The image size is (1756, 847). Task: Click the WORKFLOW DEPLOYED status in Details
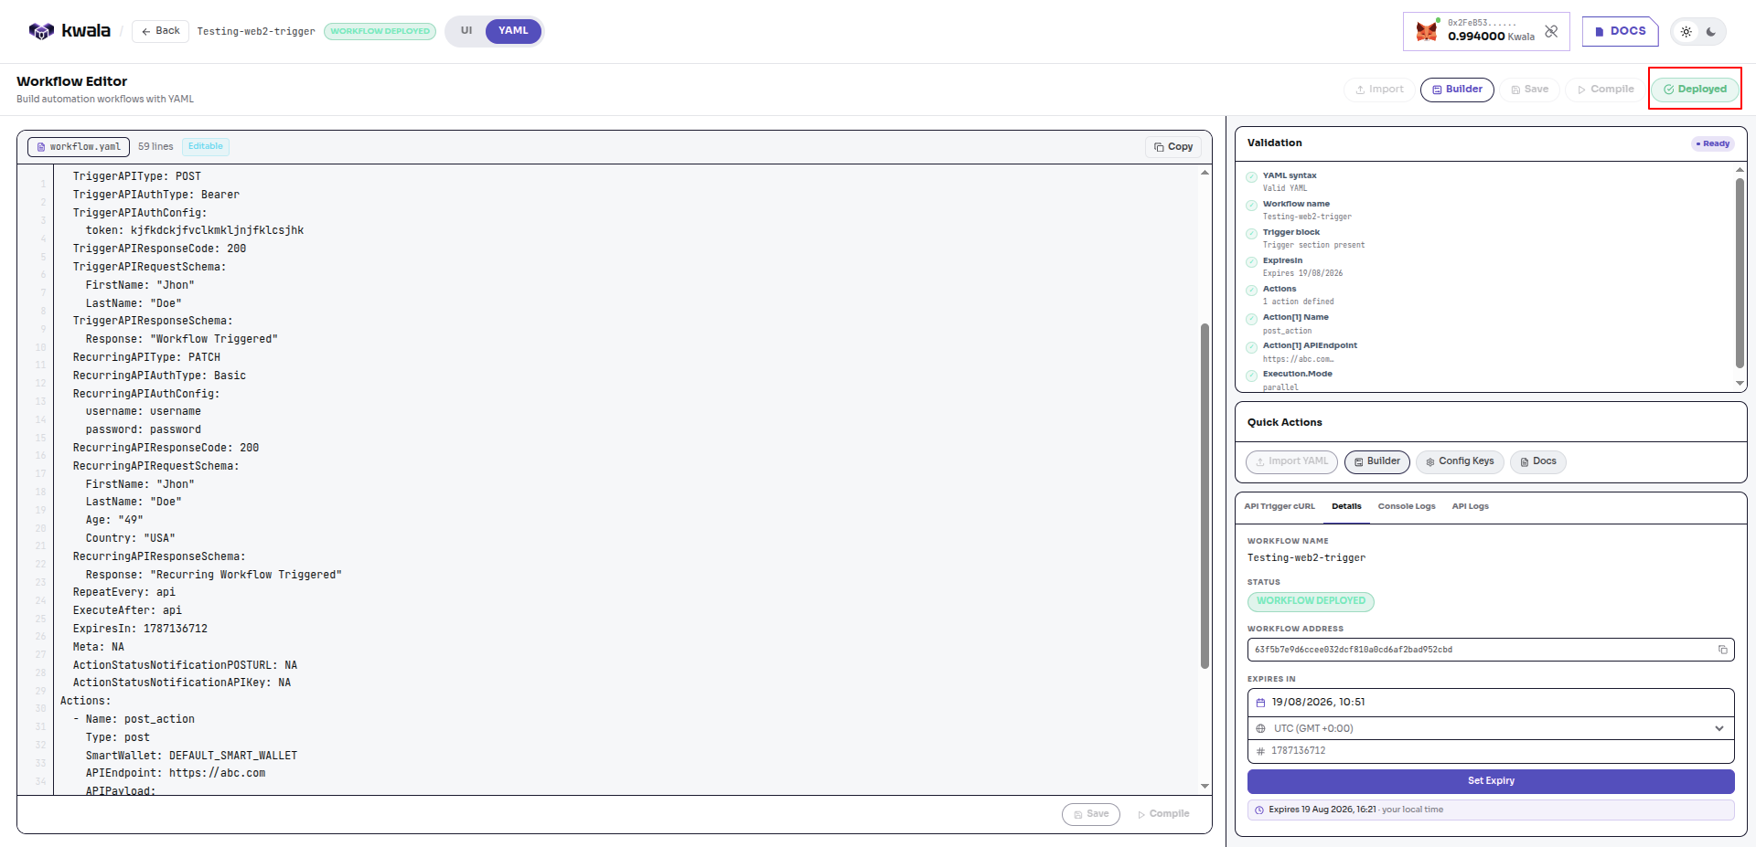tap(1311, 601)
